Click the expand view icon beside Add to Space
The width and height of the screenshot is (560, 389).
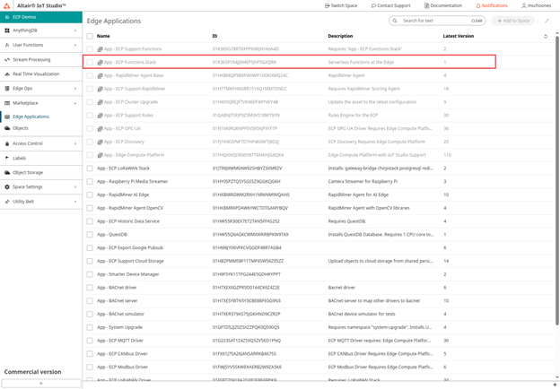(x=547, y=21)
